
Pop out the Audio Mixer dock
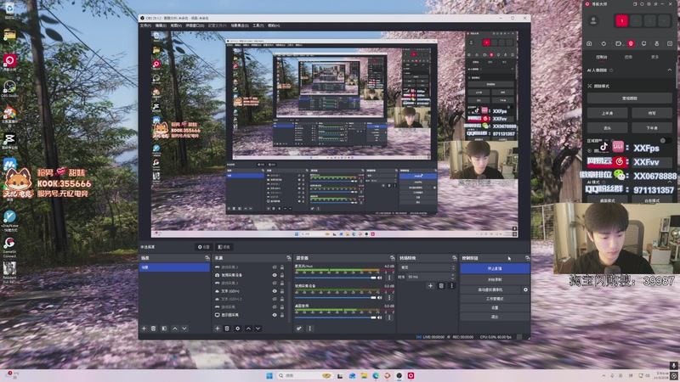coord(393,258)
